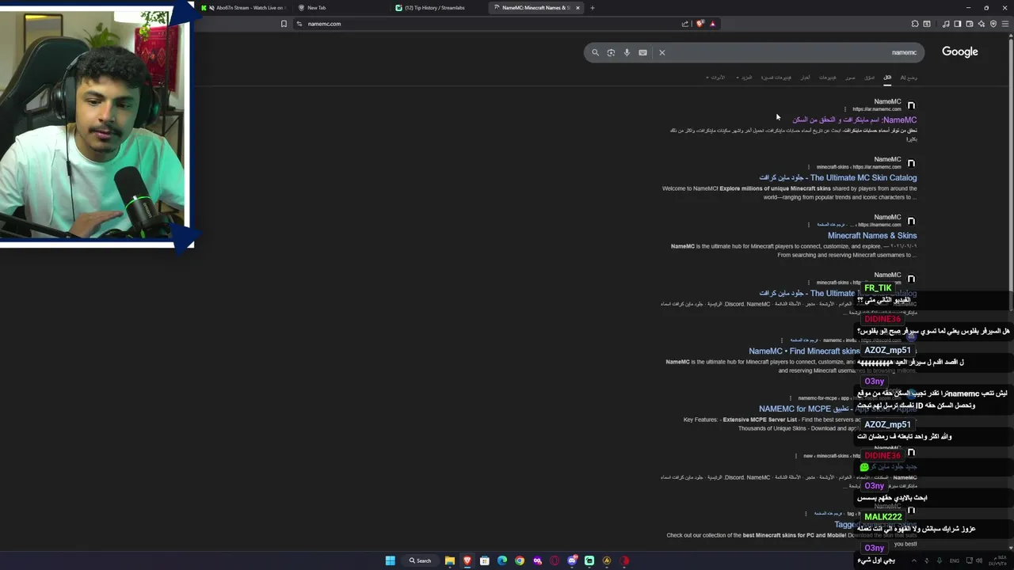Click the bookmark icon left of address bar

[x=284, y=24]
